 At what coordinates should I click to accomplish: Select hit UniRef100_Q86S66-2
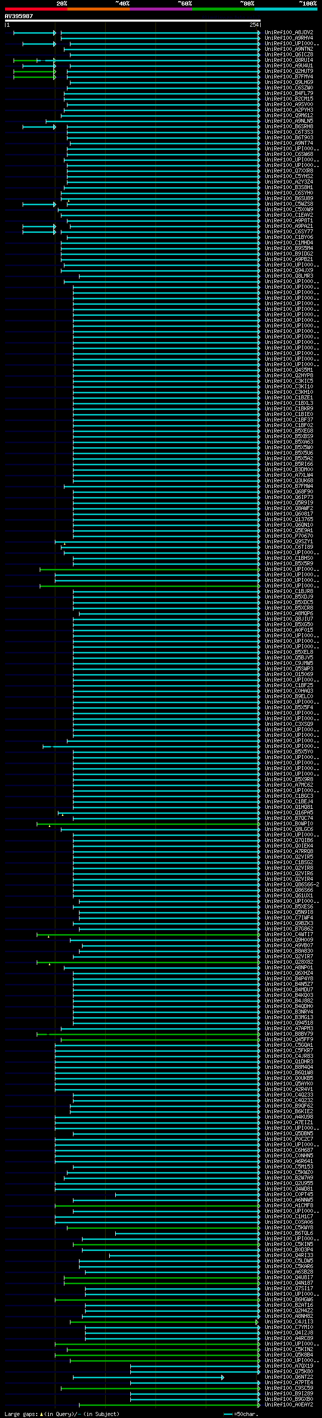(292, 885)
